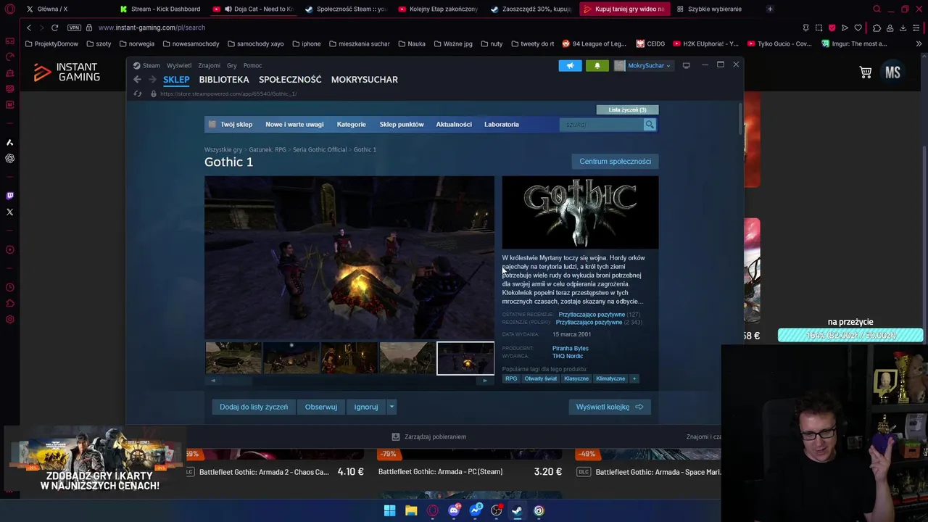Show more Opera bookmarks chevron
Image resolution: width=928 pixels, height=522 pixels.
coord(919,43)
